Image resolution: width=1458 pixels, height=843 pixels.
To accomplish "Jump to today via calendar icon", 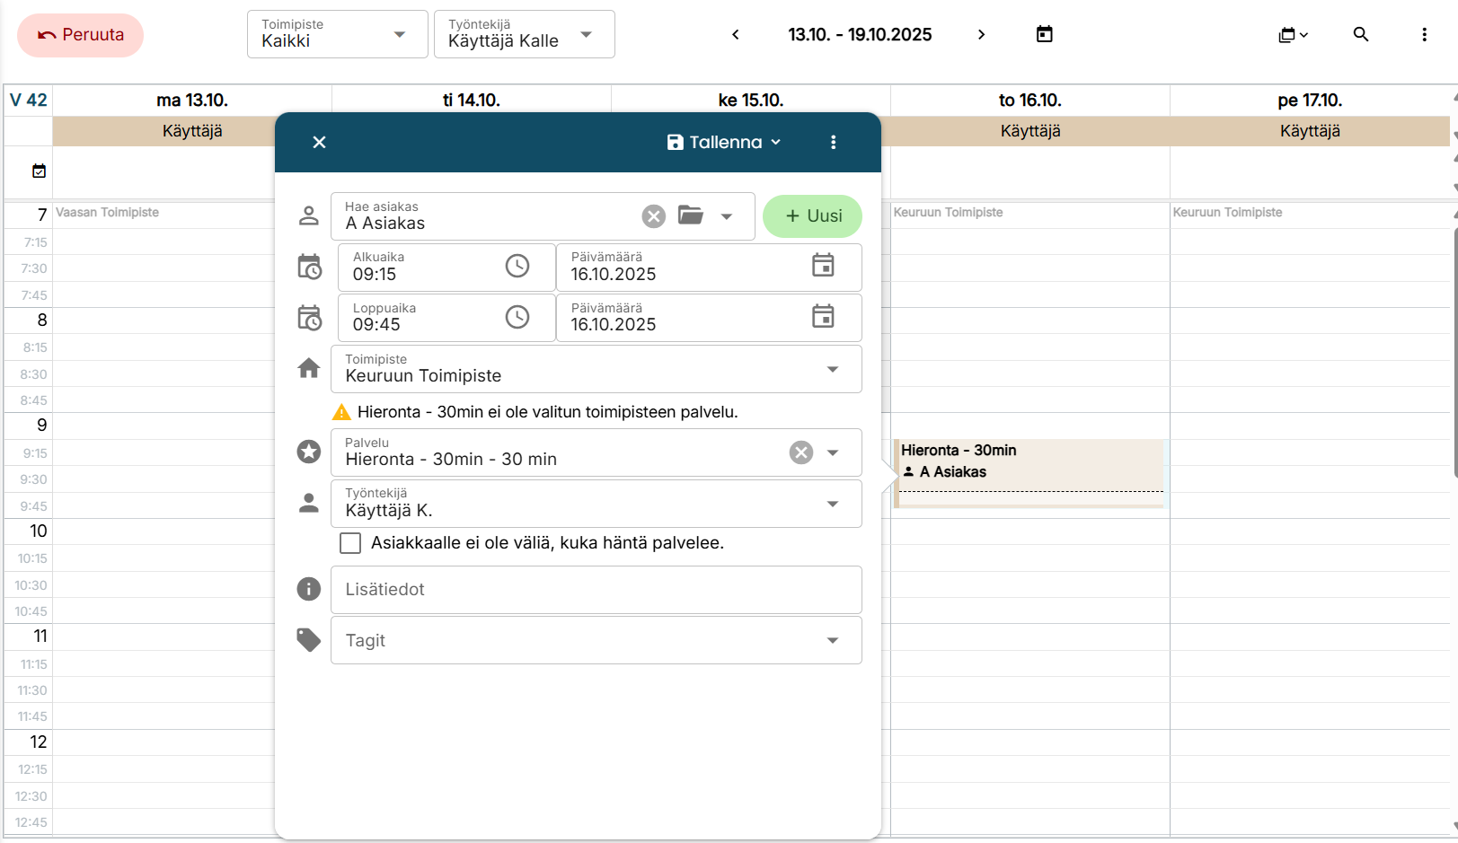I will click(x=1044, y=34).
